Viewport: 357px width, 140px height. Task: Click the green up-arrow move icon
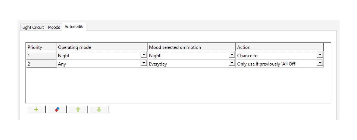(x=78, y=109)
